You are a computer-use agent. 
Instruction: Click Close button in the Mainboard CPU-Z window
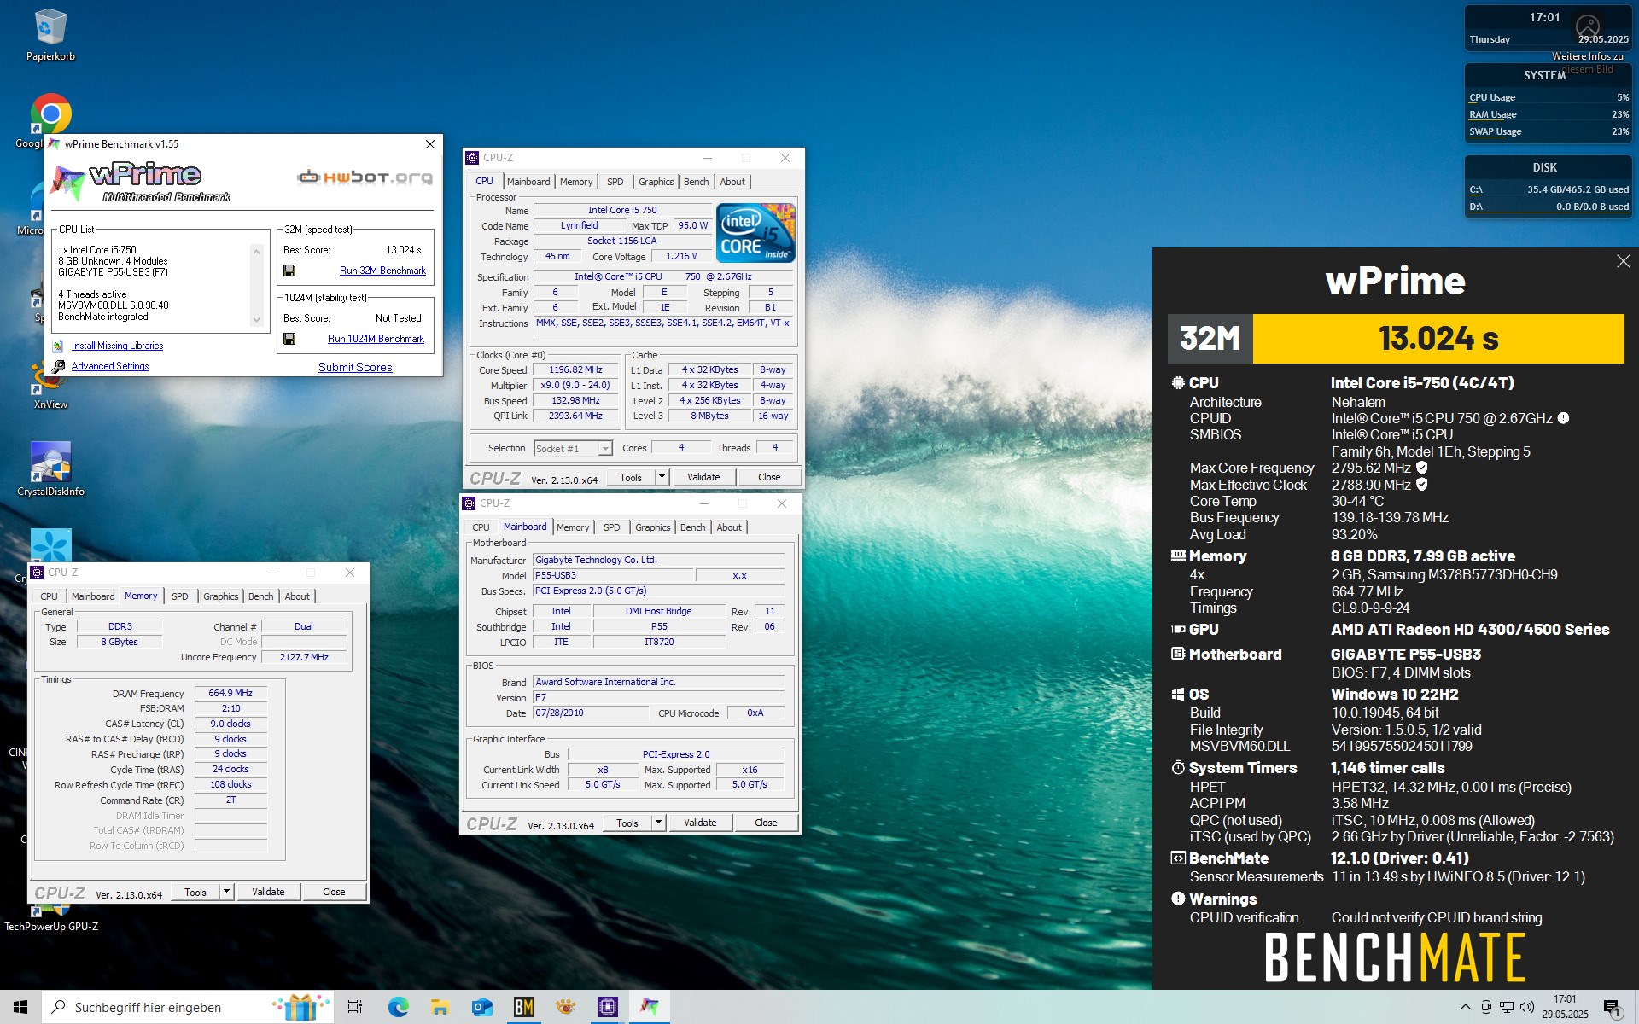pyautogui.click(x=766, y=823)
